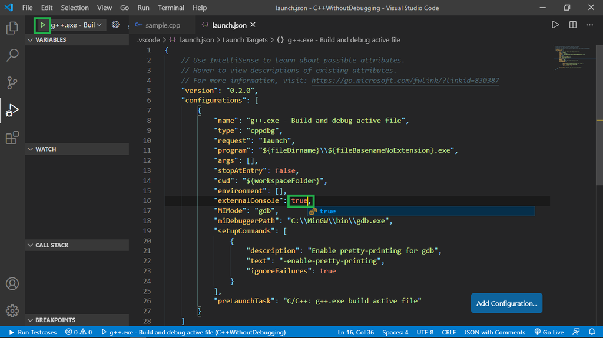Open the Help menu
Viewport: 603px width, 338px height.
[x=200, y=8]
